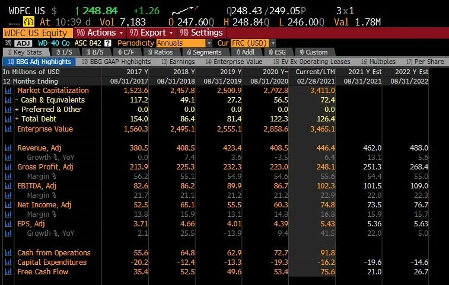Viewport: 449px width, 285px height.
Task: Open chart icon for Net Income, Adj row
Action: pos(8,205)
